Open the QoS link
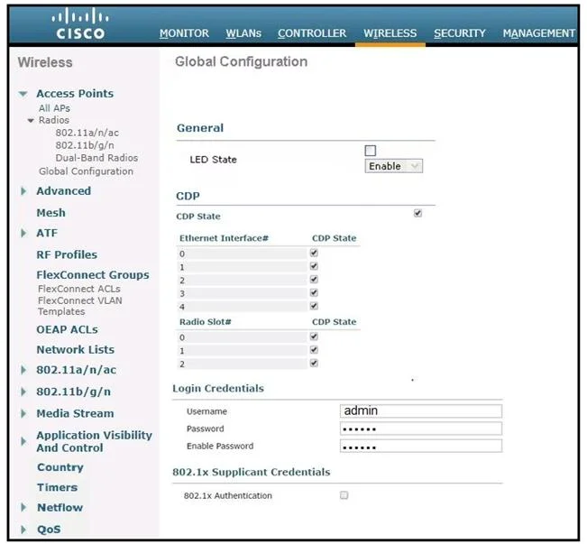The image size is (587, 544). [49, 530]
